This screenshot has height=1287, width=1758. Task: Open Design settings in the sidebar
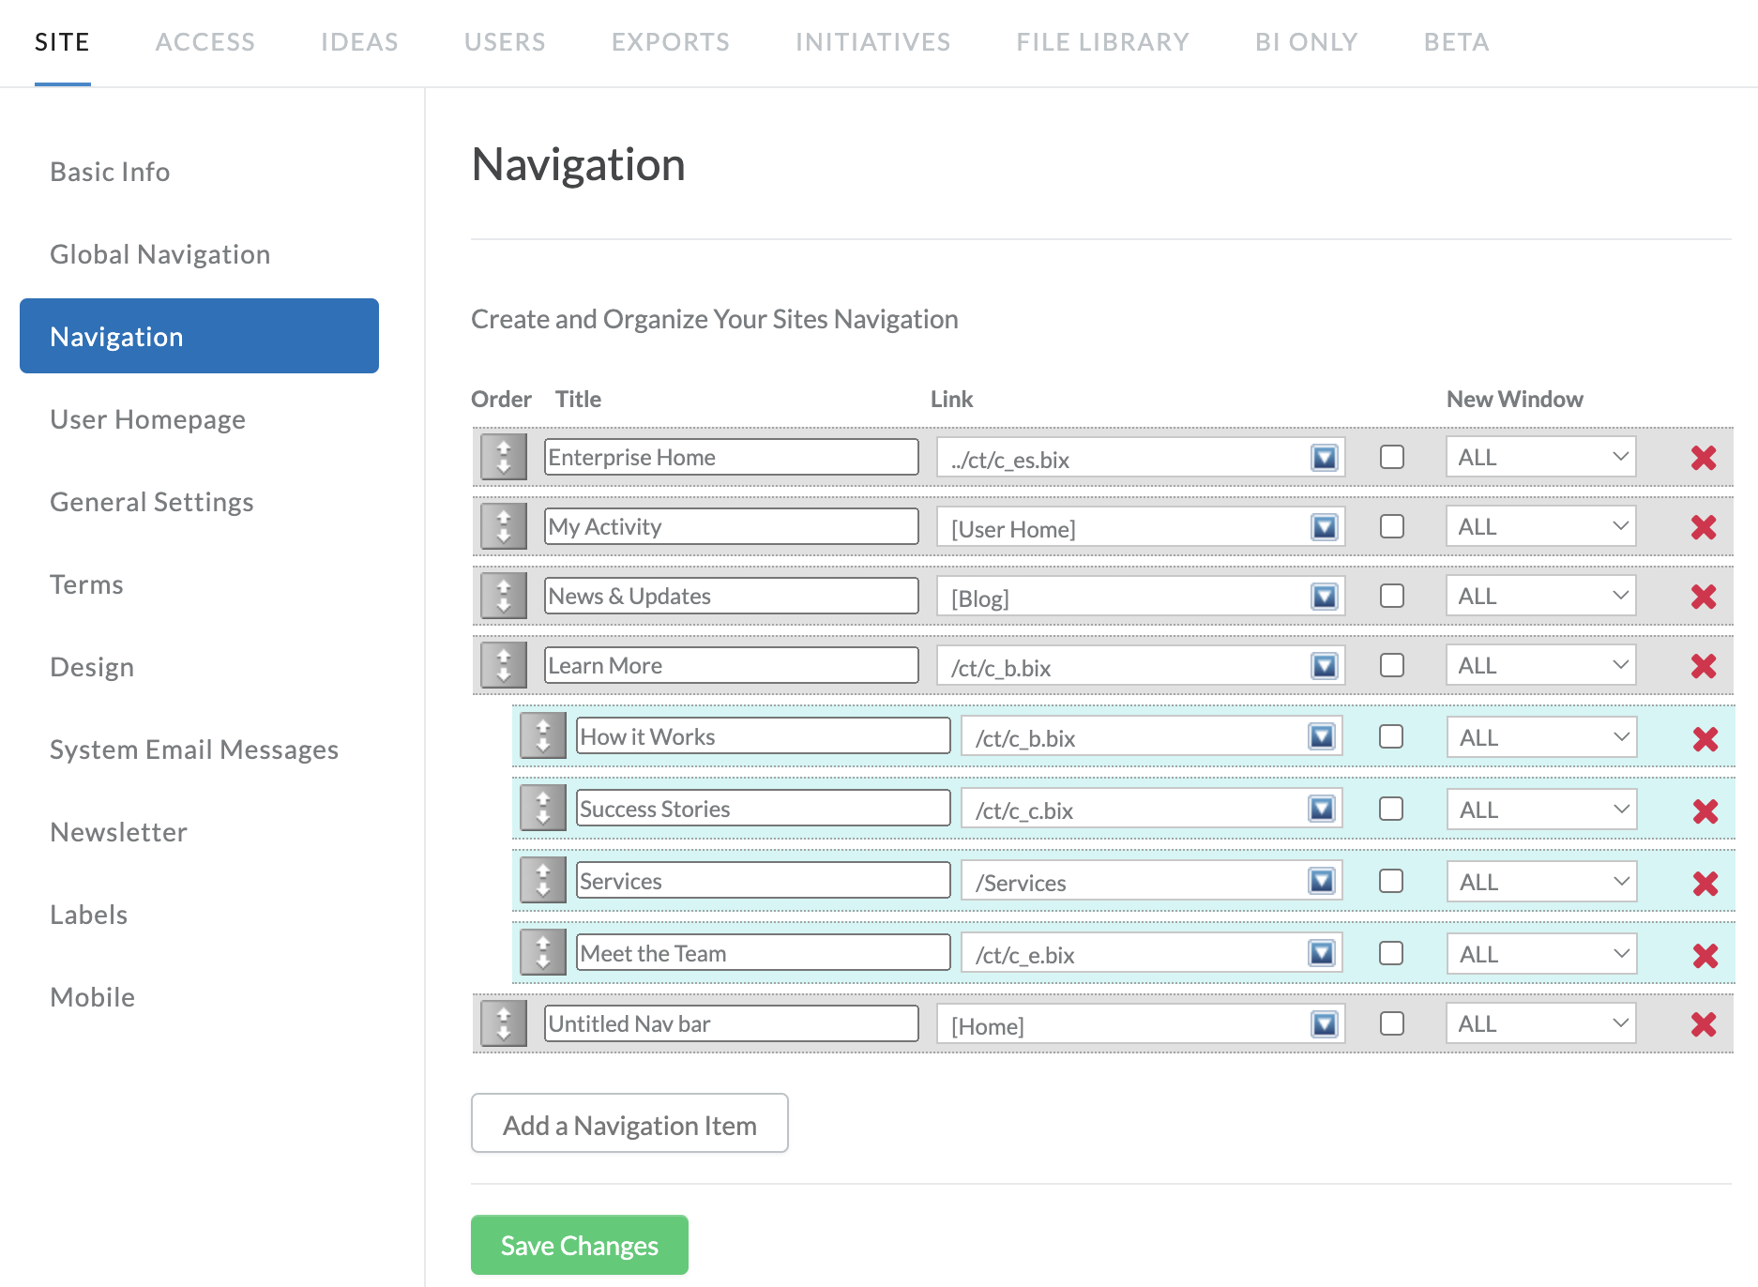tap(92, 667)
